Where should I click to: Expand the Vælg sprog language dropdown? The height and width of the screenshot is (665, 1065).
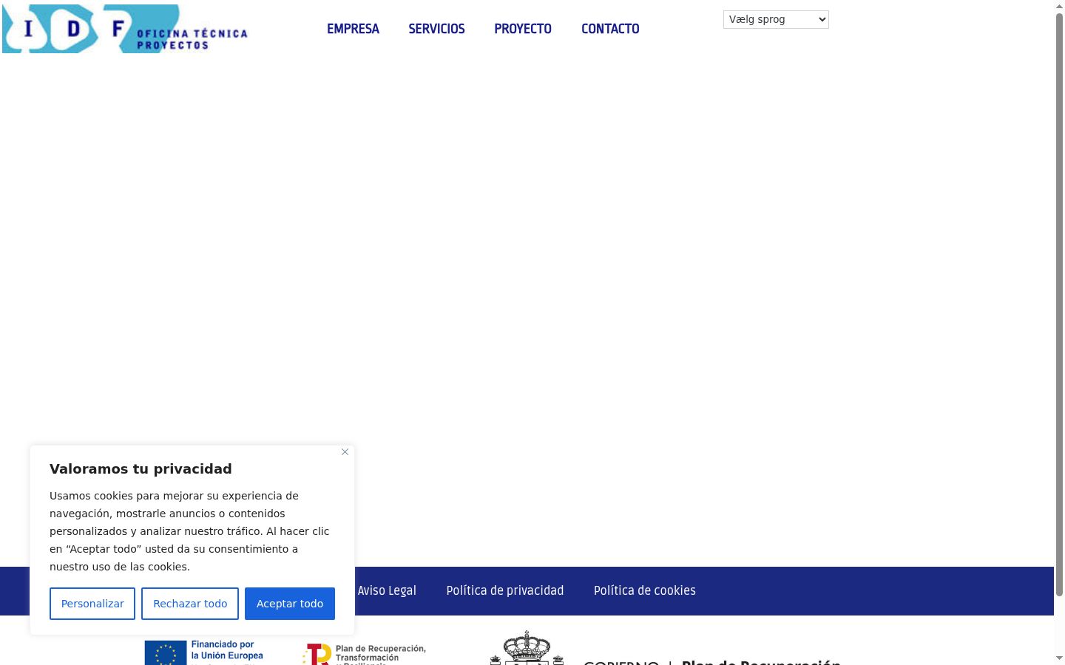click(x=776, y=19)
